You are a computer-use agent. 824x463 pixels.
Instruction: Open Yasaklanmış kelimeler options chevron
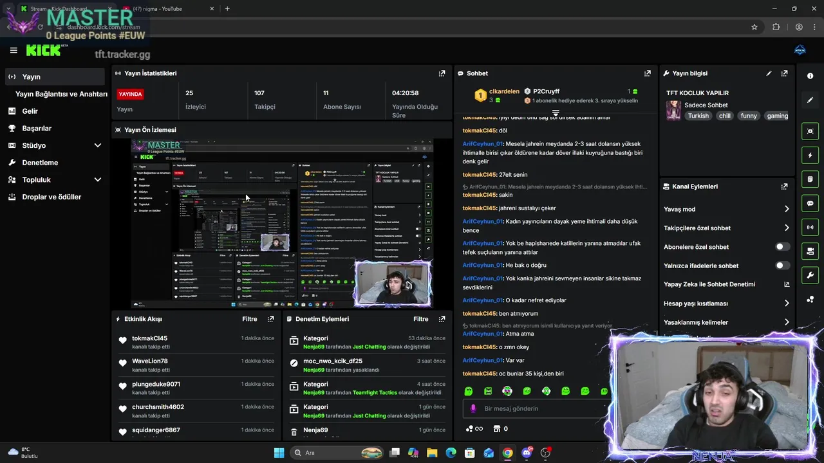pyautogui.click(x=787, y=322)
